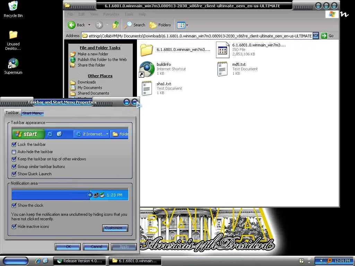Toggle the Folders pane button
Screen dimensions: 355x266
coord(160,25)
